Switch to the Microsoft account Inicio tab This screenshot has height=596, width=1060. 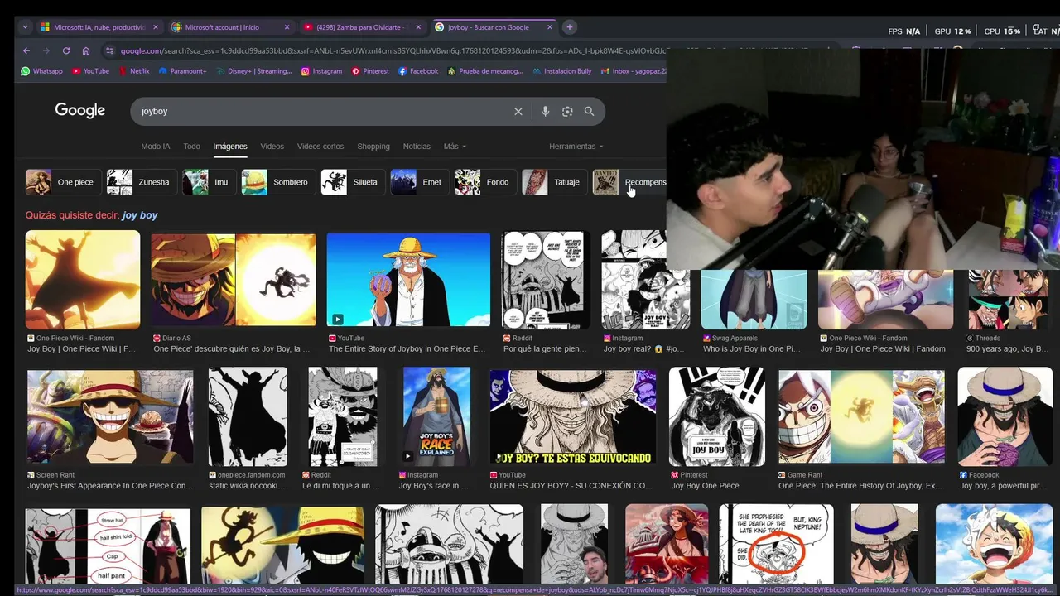tap(229, 27)
